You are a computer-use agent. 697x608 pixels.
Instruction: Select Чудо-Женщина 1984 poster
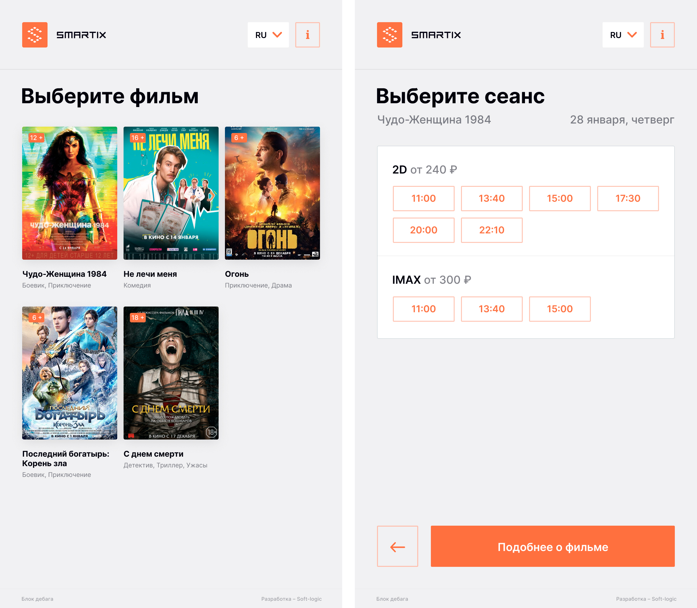70,193
